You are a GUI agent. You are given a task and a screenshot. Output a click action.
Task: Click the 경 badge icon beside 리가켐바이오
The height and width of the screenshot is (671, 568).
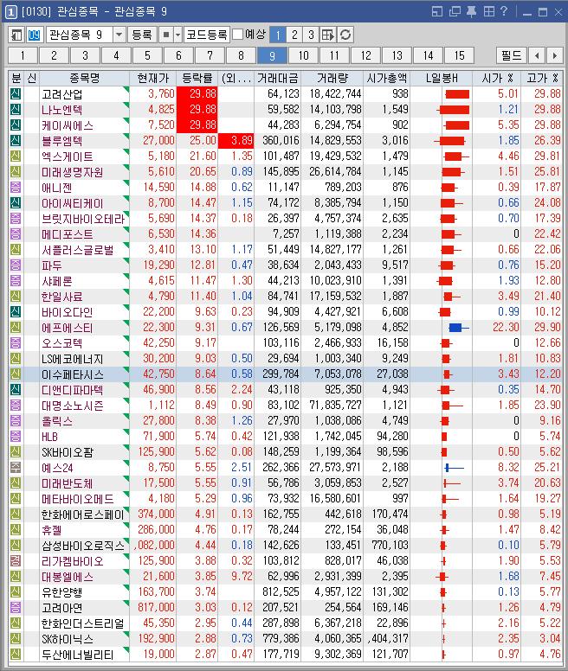point(16,560)
